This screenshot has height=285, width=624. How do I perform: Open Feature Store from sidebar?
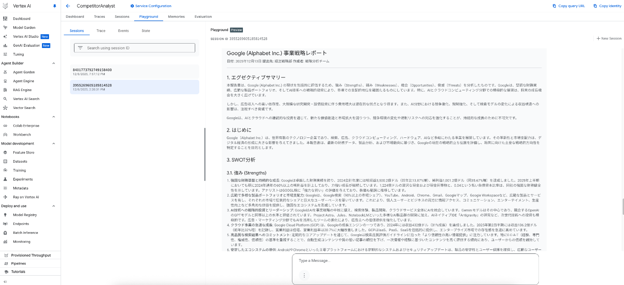click(x=24, y=153)
